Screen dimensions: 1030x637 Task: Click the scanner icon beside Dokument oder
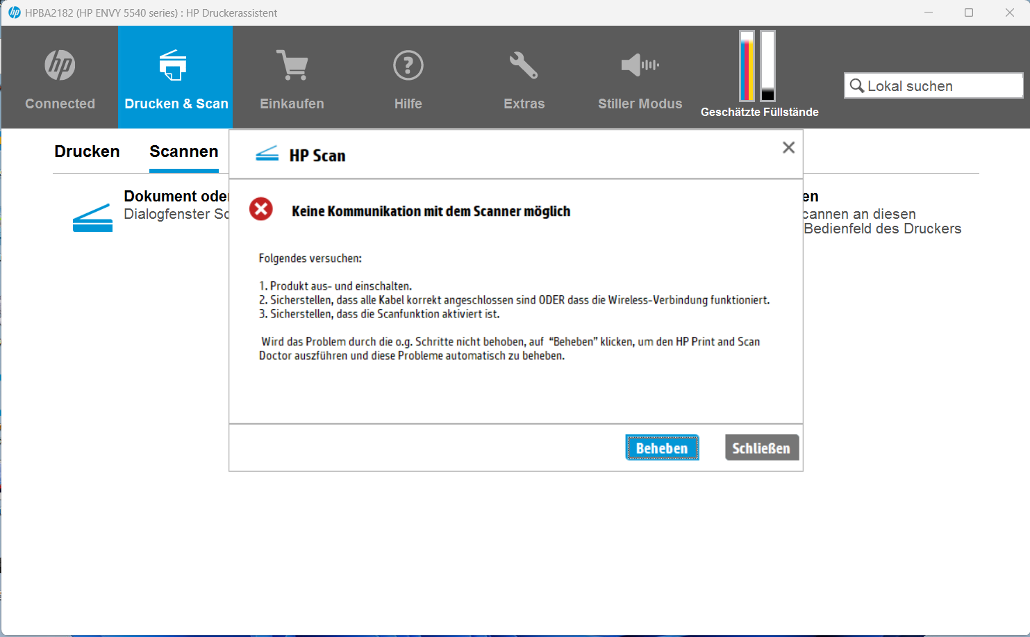(x=92, y=217)
